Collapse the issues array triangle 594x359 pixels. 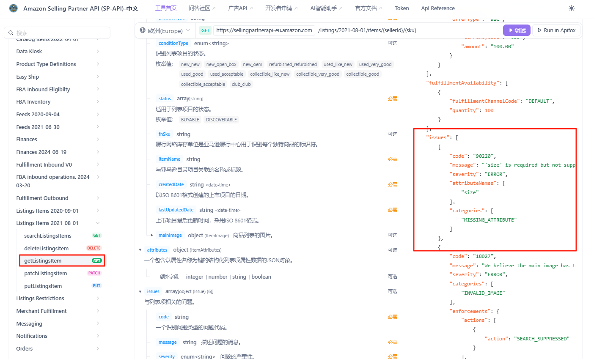click(x=140, y=291)
